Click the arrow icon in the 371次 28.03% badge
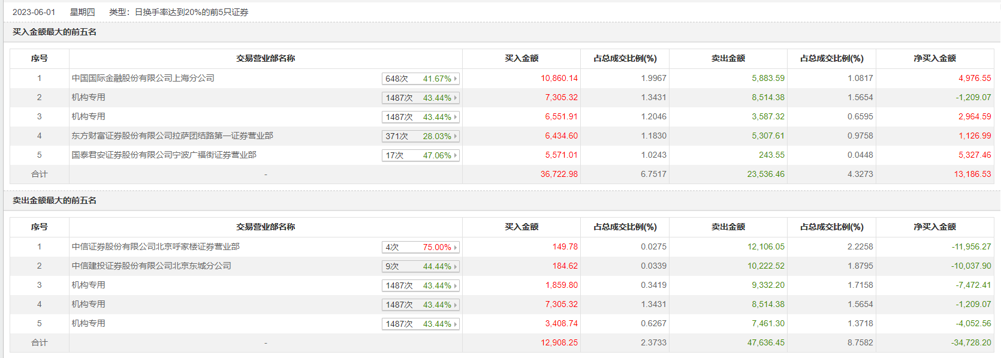The image size is (1001, 358). (x=456, y=136)
